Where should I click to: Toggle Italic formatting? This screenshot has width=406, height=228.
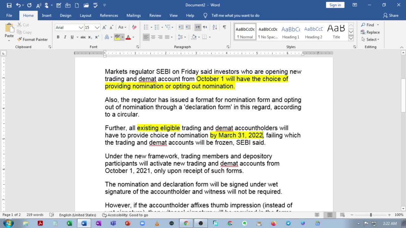(x=65, y=37)
